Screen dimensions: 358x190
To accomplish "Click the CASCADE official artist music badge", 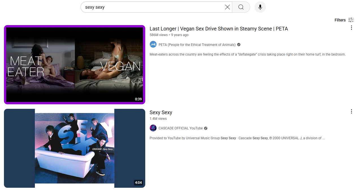I will point(206,128).
